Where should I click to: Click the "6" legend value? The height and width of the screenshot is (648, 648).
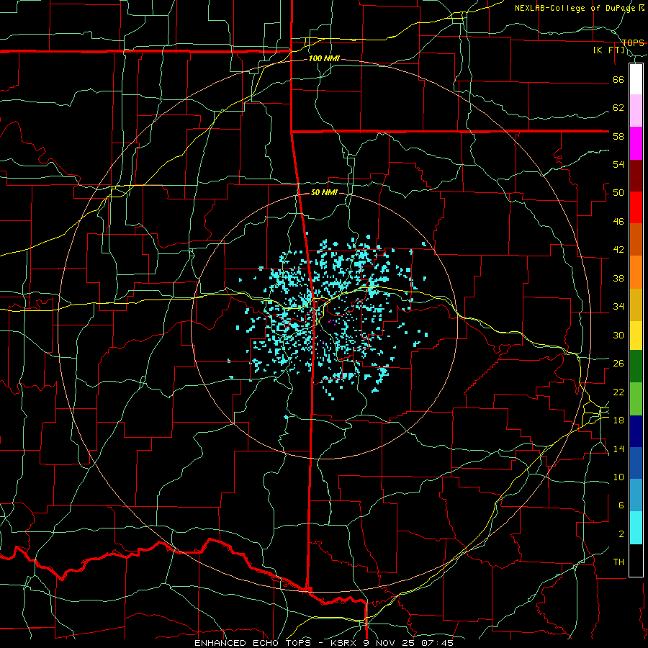pos(621,505)
